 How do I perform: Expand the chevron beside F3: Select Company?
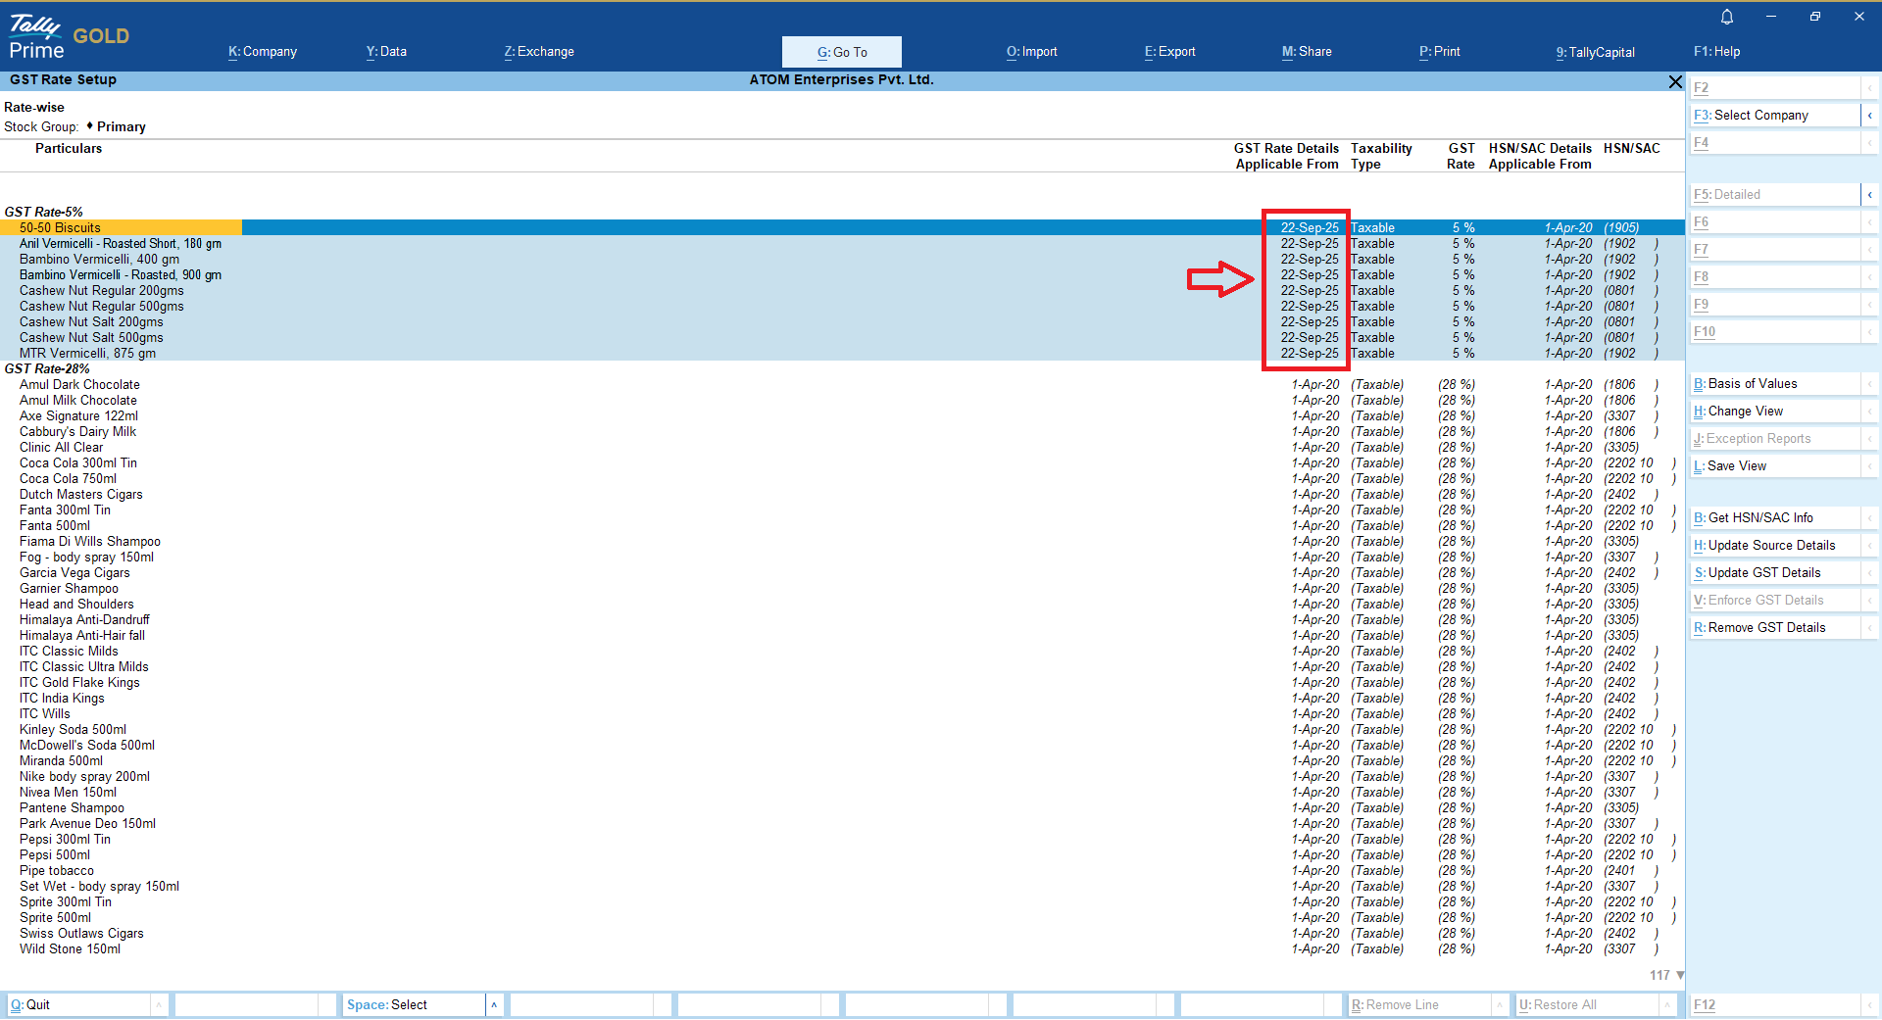(1869, 116)
